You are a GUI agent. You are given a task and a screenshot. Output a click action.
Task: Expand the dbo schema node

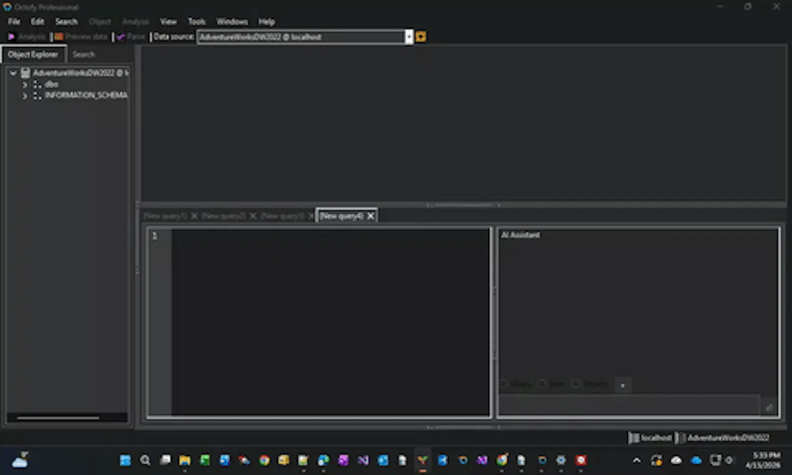point(24,85)
